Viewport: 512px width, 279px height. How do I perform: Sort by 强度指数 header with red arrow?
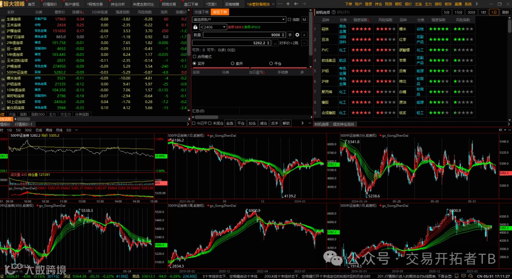point(361,20)
